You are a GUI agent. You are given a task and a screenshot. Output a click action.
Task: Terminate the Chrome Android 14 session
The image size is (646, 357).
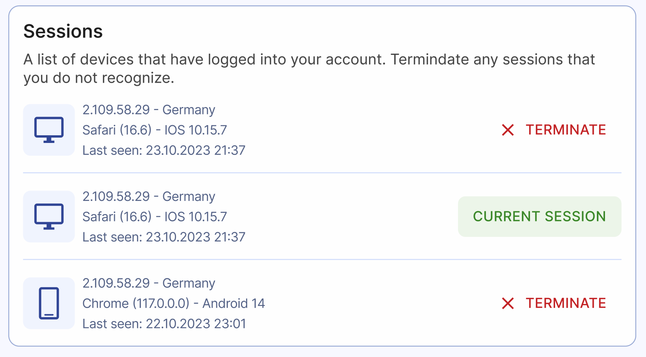pos(565,303)
